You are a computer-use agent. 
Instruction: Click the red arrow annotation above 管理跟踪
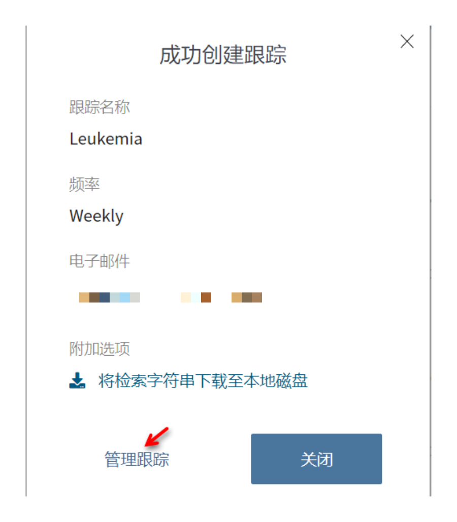157,437
